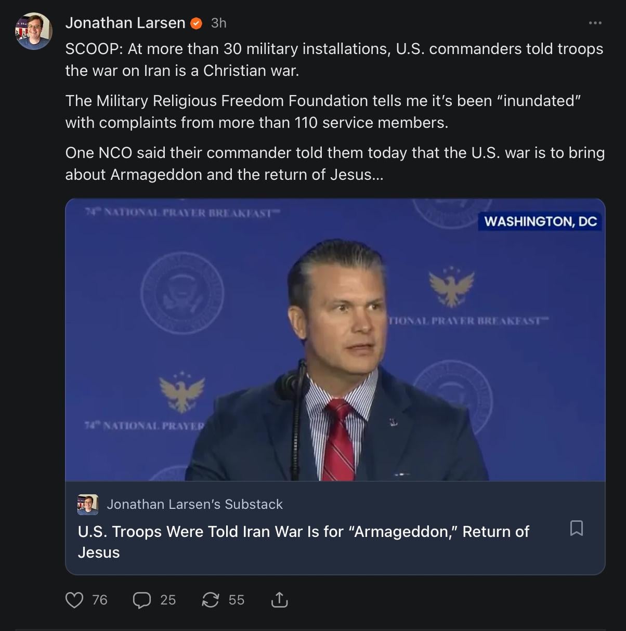Open Jonathan Larsen's round profile avatar
This screenshot has width=626, height=631.
pyautogui.click(x=34, y=31)
